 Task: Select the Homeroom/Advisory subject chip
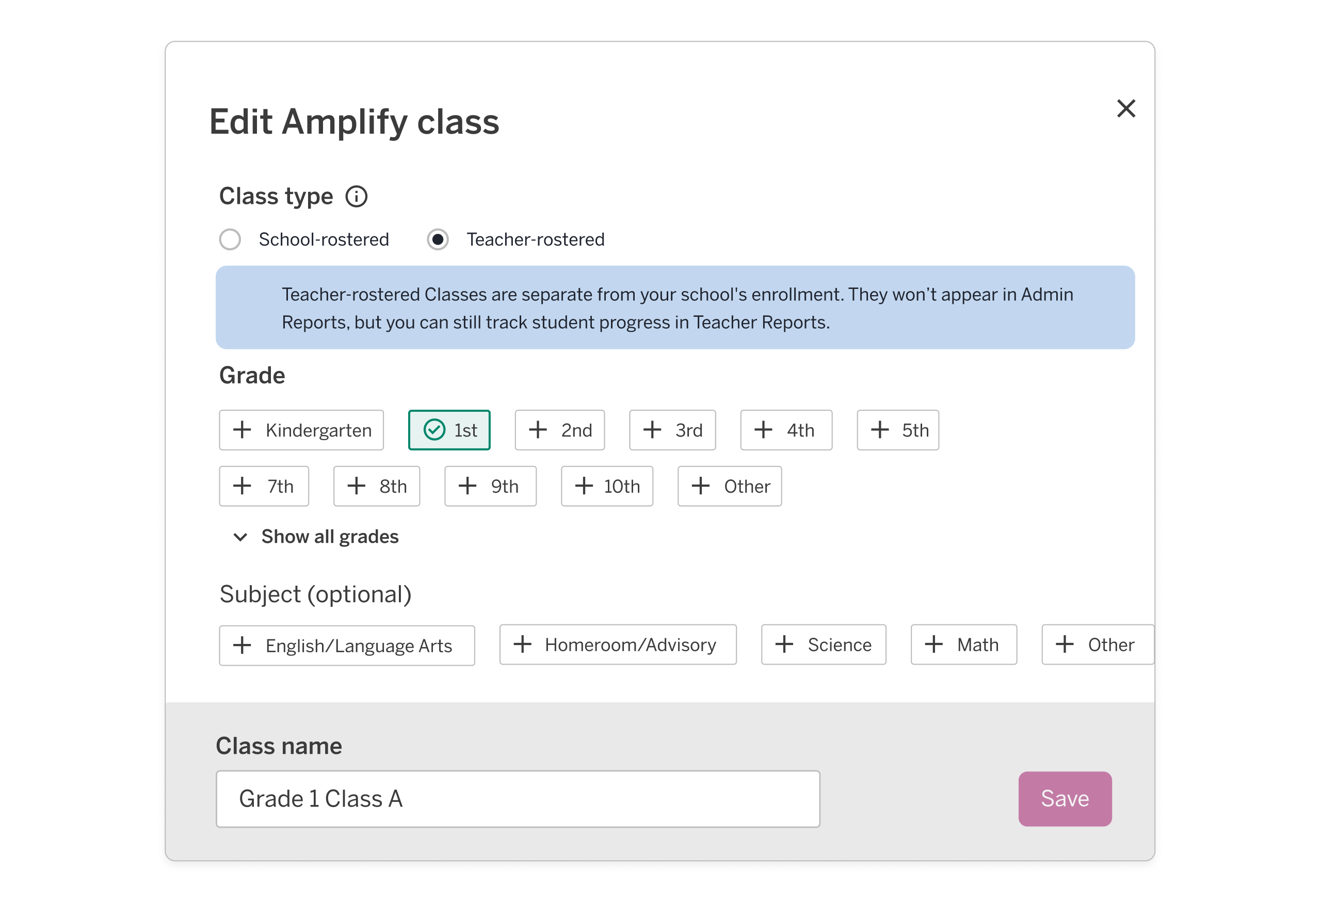tap(618, 644)
